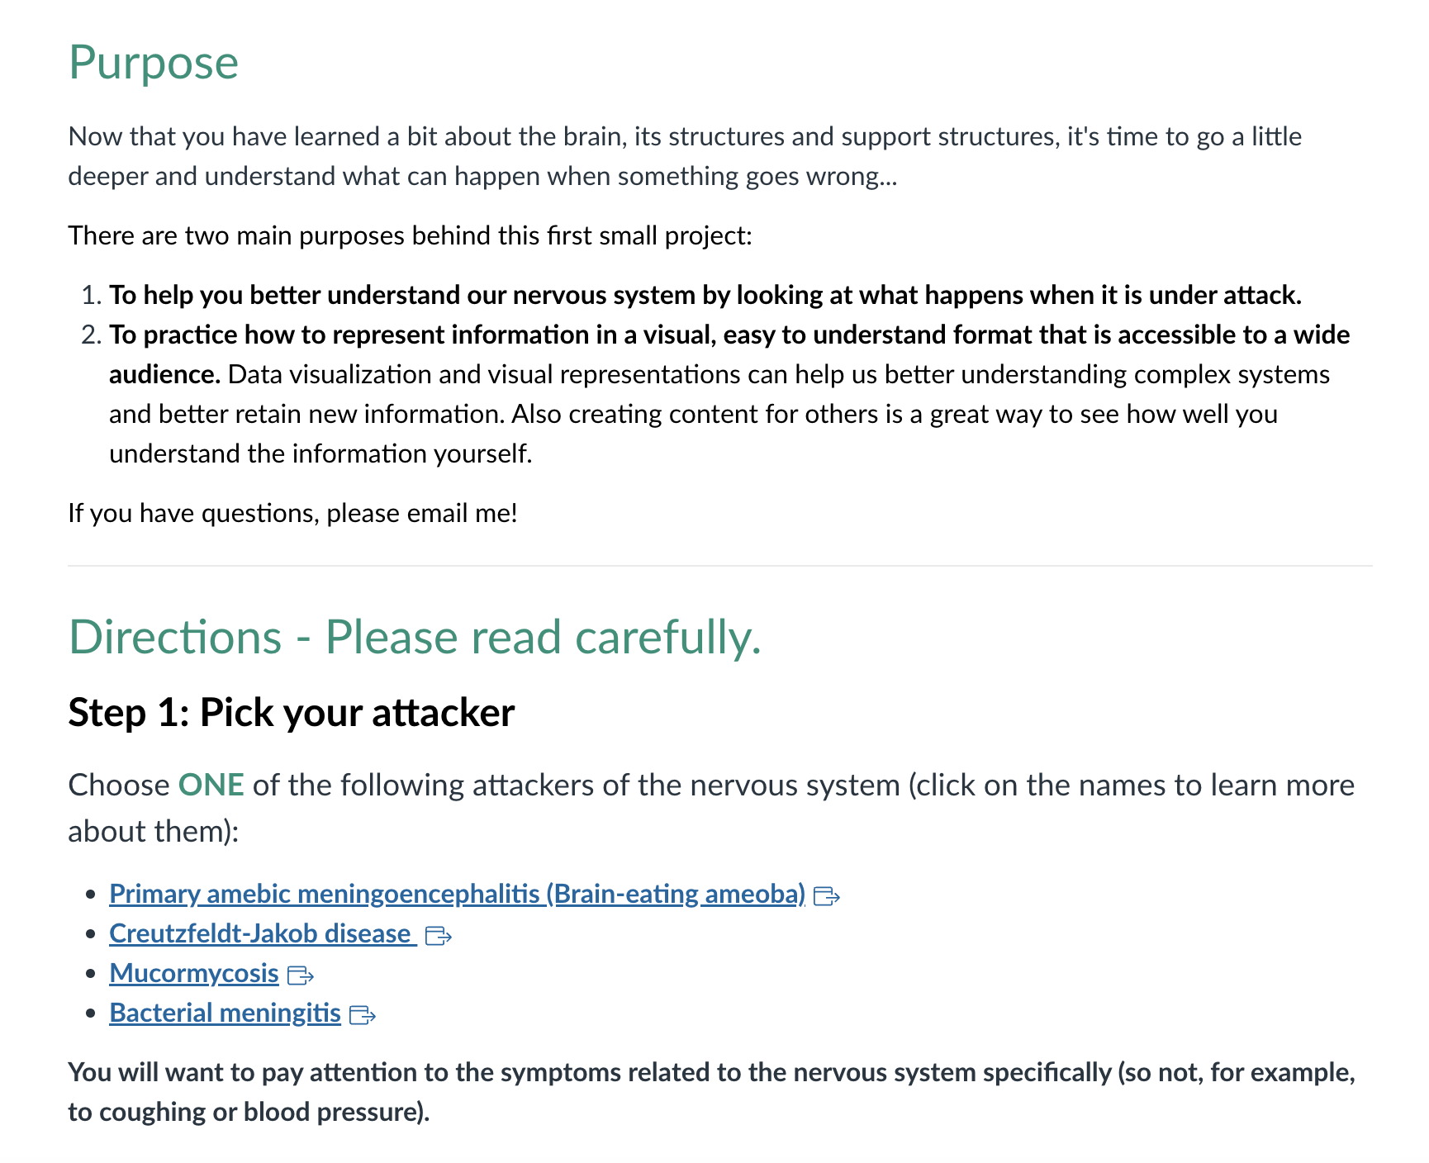
Task: Click the green bold word "ONE"
Action: (211, 785)
